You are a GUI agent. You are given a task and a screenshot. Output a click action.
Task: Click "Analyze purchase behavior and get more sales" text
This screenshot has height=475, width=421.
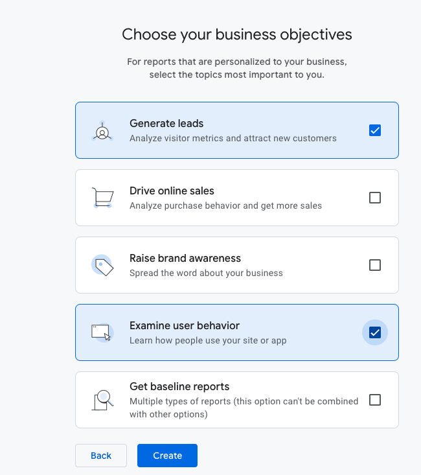click(x=225, y=205)
